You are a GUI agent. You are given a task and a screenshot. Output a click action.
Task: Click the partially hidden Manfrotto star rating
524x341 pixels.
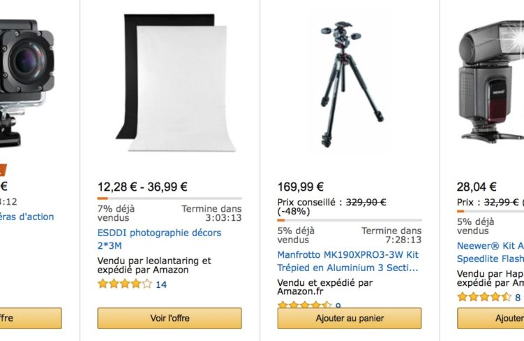pyautogui.click(x=304, y=305)
